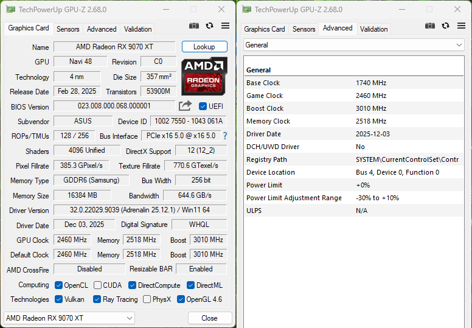Image resolution: width=472 pixels, height=328 pixels.
Task: Click the Device ID field
Action: click(189, 121)
